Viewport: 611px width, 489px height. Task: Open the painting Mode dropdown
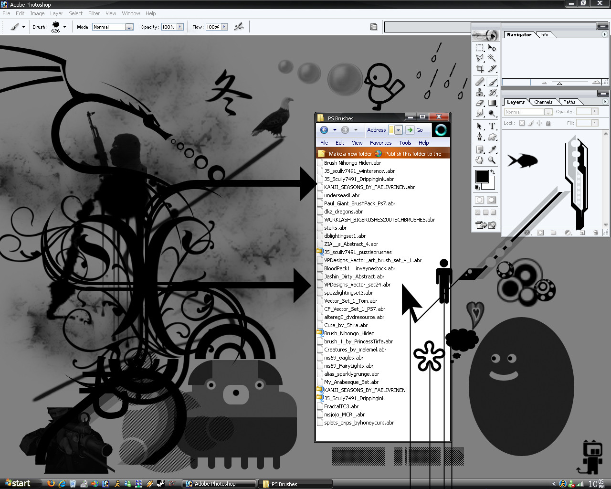[x=113, y=27]
